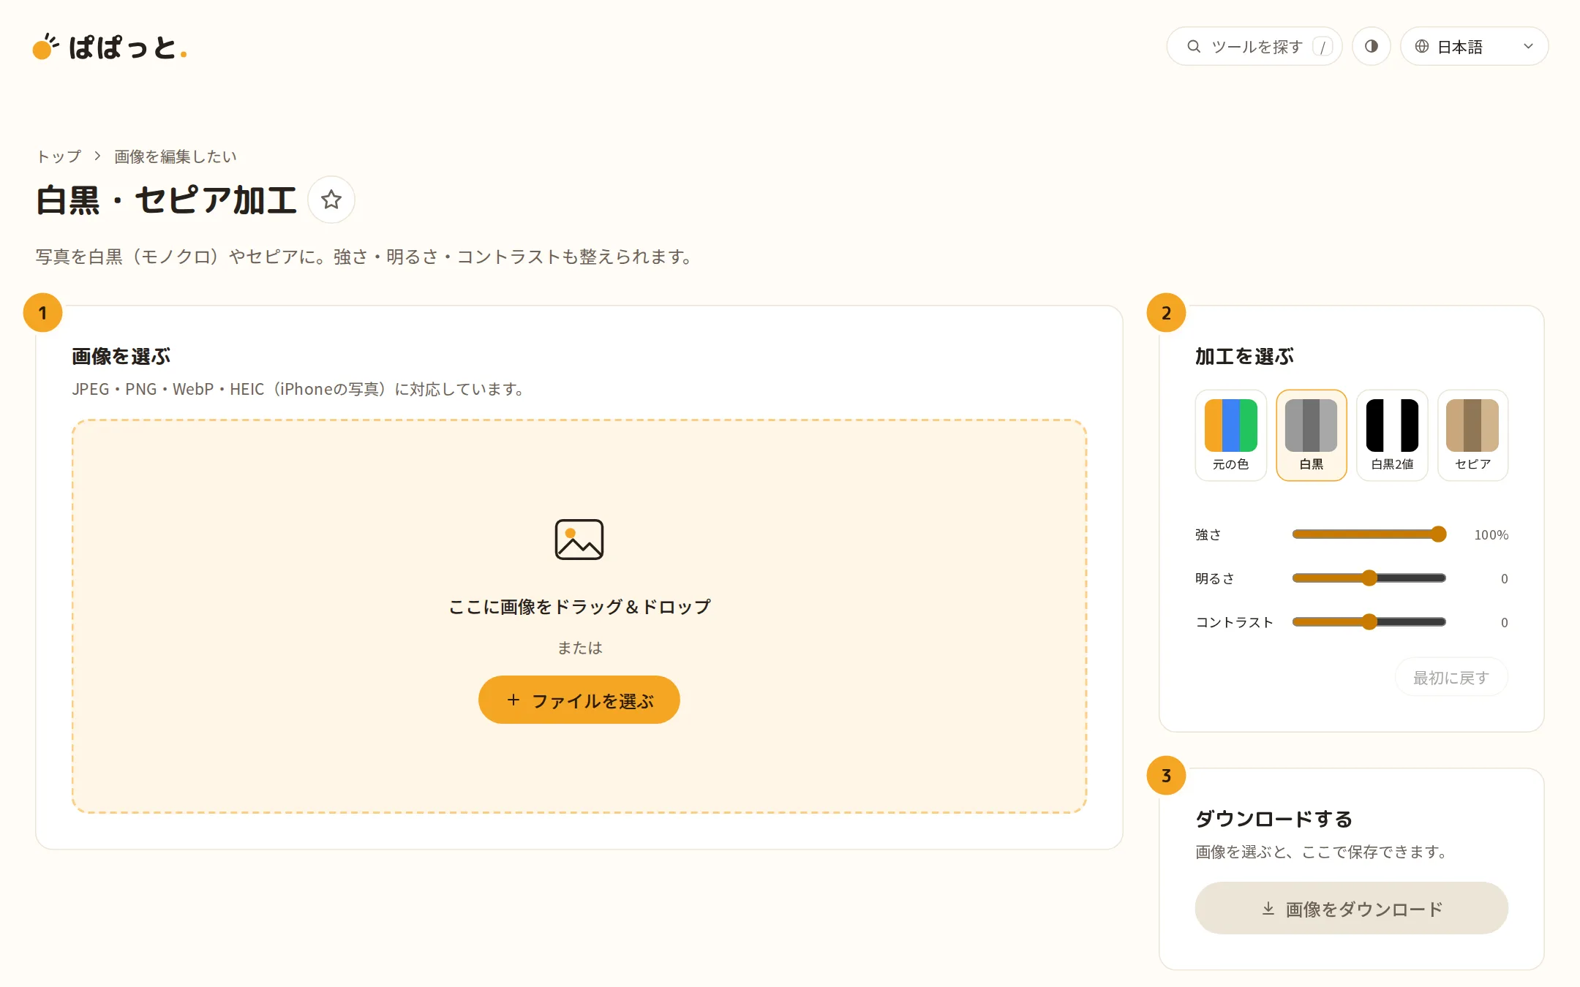Click the ダウンロードする heading
This screenshot has width=1580, height=987.
(1274, 819)
